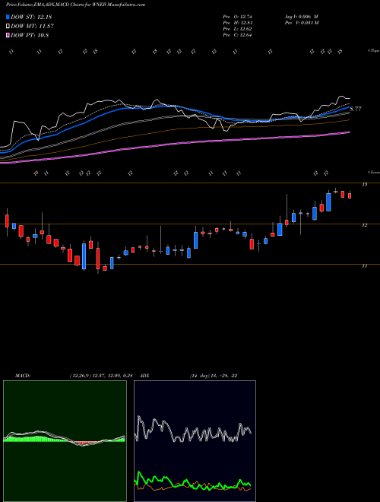This screenshot has width=380, height=502.
Task: Click the '<Lows' label at the right edge
Action: [373, 172]
